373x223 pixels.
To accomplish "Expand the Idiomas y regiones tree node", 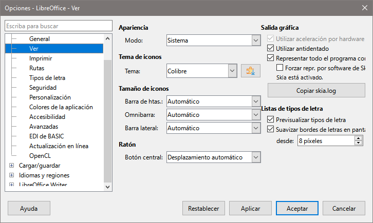I will pos(11,175).
